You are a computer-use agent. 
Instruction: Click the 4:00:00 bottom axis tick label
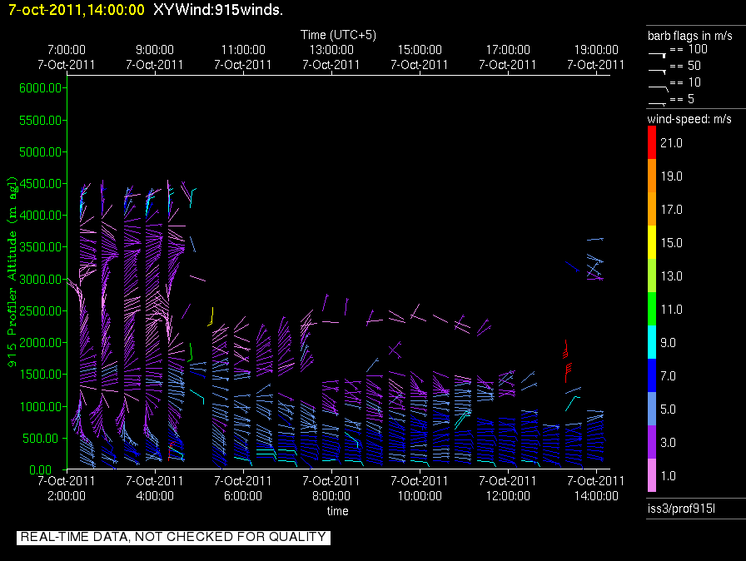coord(155,496)
